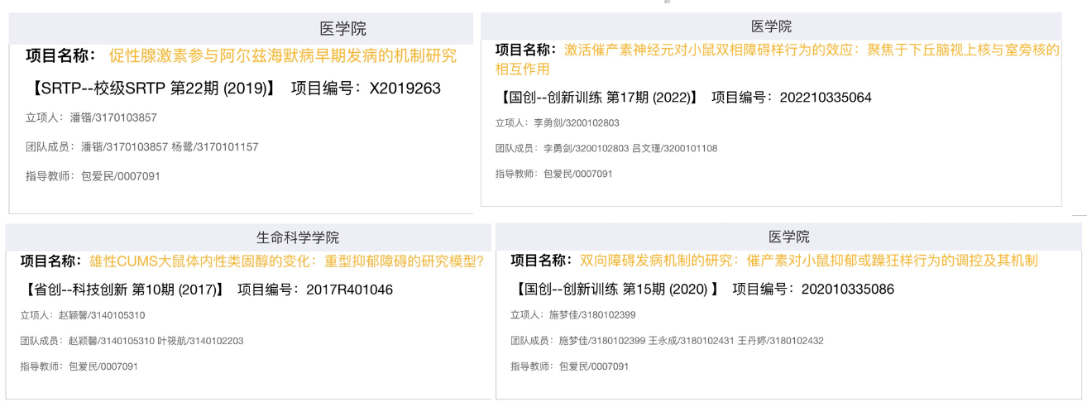This screenshot has height=407, width=1087.
Task: Select the 生命科学学院 header bar
Action: (x=248, y=237)
